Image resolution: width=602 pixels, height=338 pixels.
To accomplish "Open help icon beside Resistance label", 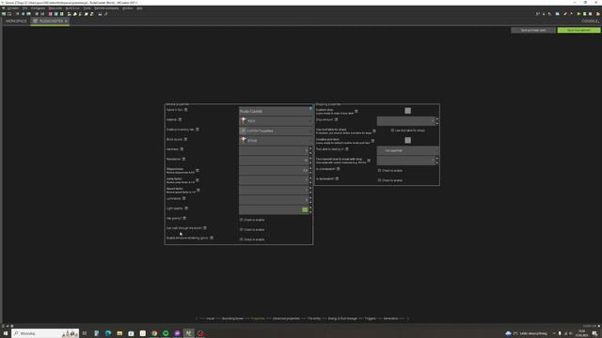I will (183, 159).
